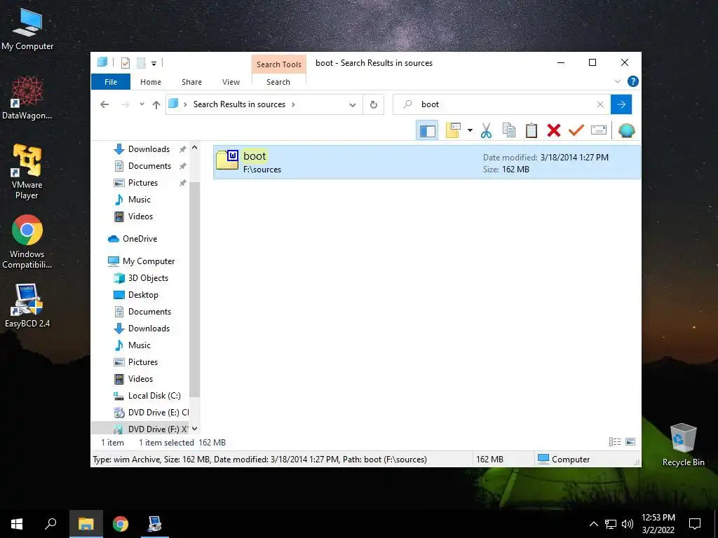Screen dimensions: 718x538
Task: Click the Paste clipboard icon
Action: pos(531,131)
